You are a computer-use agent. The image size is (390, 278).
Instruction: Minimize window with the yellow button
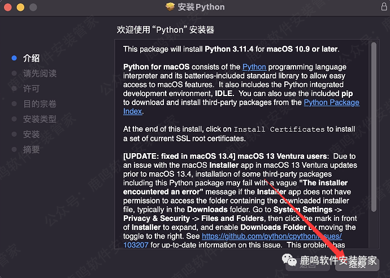[20, 7]
